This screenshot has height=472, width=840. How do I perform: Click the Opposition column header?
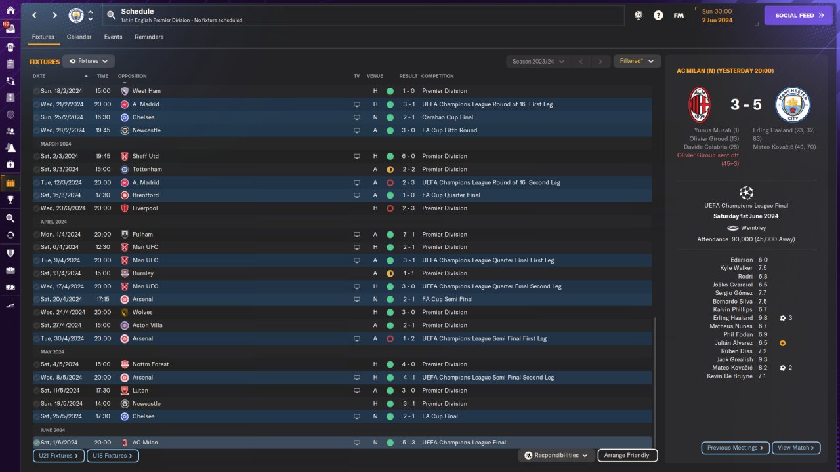tap(132, 76)
